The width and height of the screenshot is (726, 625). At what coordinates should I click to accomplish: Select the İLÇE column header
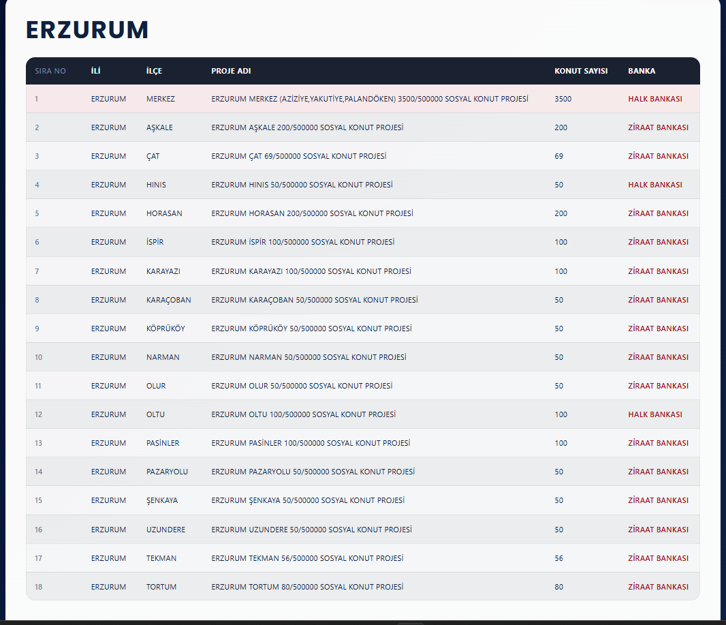(154, 71)
